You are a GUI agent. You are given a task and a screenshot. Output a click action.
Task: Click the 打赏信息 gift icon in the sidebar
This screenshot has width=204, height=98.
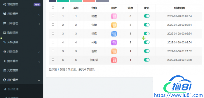pos(5,52)
